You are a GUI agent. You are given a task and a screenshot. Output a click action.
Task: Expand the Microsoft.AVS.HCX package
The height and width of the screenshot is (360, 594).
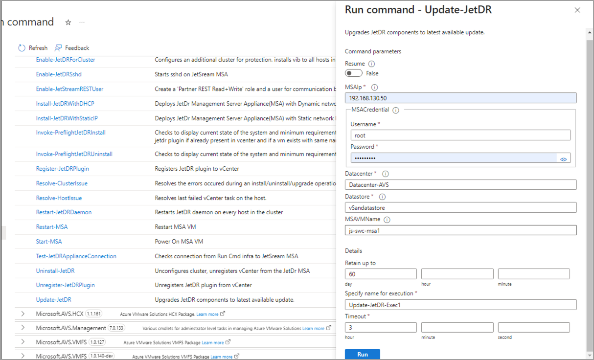pyautogui.click(x=23, y=314)
